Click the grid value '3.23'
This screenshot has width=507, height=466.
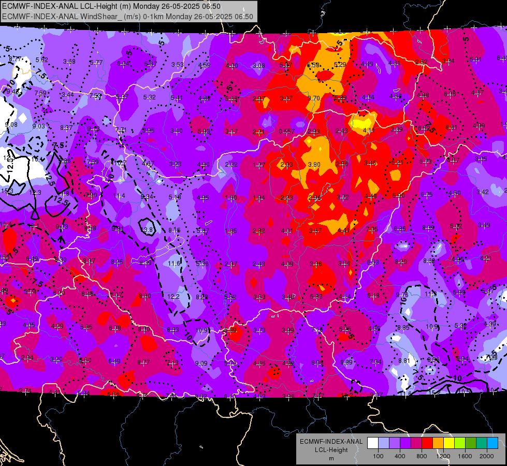click(x=176, y=164)
